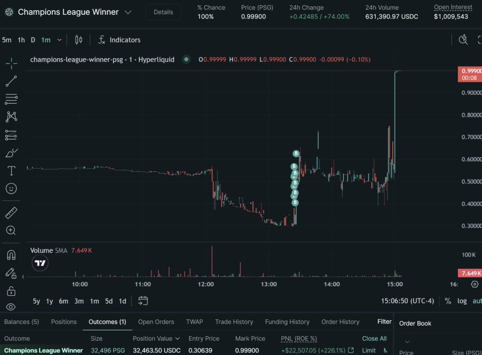Open the go to date calendar
Image resolution: width=482 pixels, height=355 pixels.
[x=143, y=301]
